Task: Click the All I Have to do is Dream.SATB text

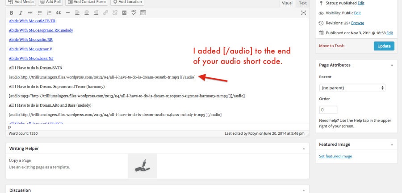Action: coord(35,68)
